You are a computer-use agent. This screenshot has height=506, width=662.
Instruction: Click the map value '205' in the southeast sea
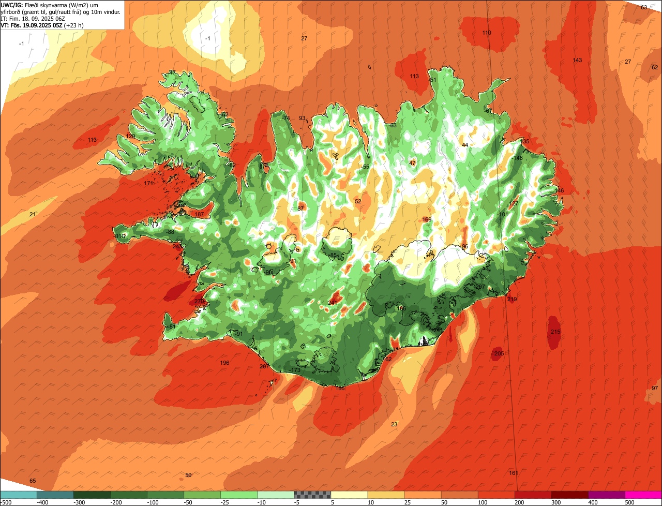499,353
